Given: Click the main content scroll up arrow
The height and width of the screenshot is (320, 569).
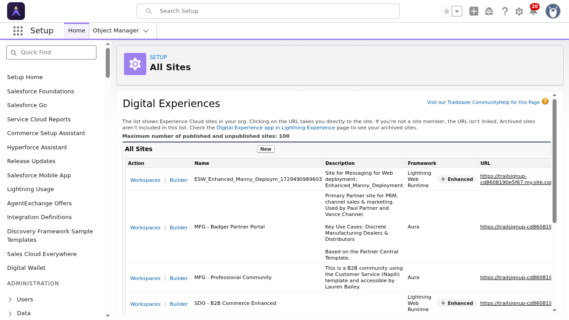Looking at the screenshot, I should click(x=554, y=95).
